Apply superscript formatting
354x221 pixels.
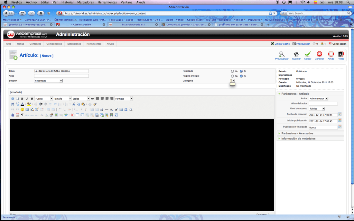(116, 110)
